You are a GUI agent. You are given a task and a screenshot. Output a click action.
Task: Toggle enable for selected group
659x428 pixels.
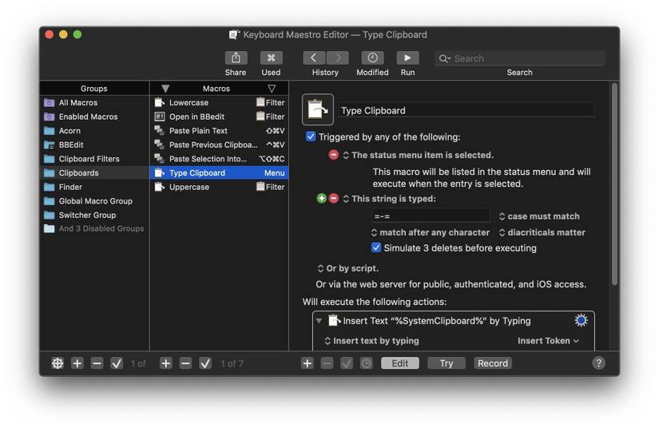tap(117, 363)
